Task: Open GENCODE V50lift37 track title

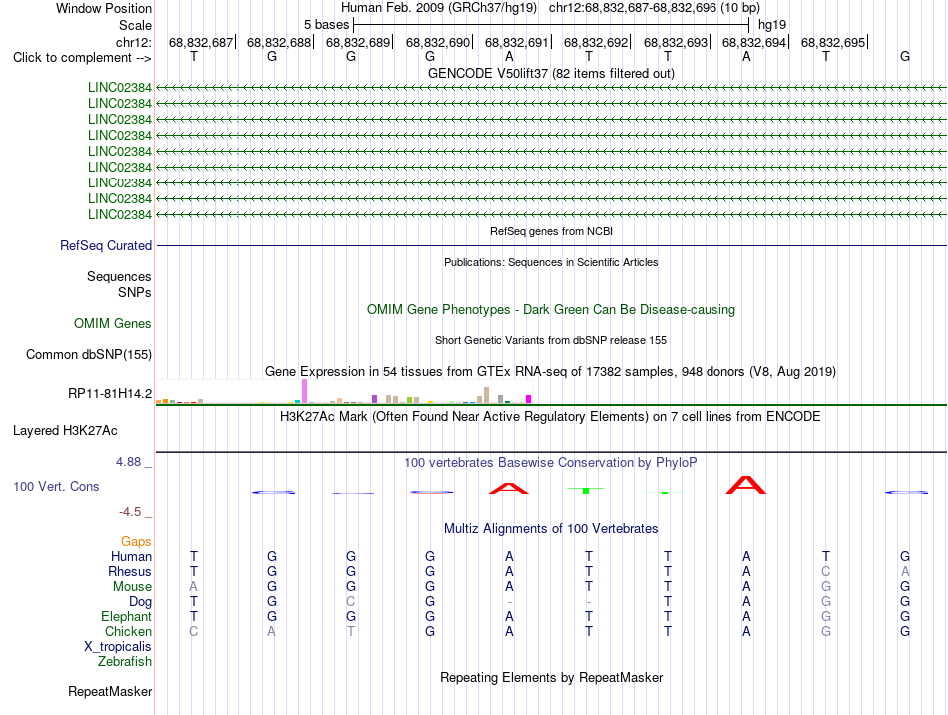Action: [x=551, y=73]
